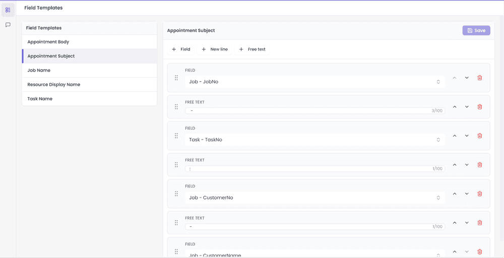
Task: Select Appointment Subject template
Action: pyautogui.click(x=89, y=56)
